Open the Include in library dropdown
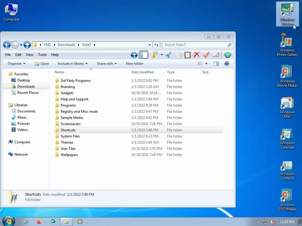Screen dimensions: 302x226 pos(73,64)
